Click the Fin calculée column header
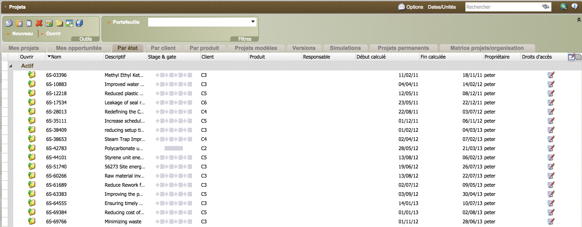 (451, 57)
